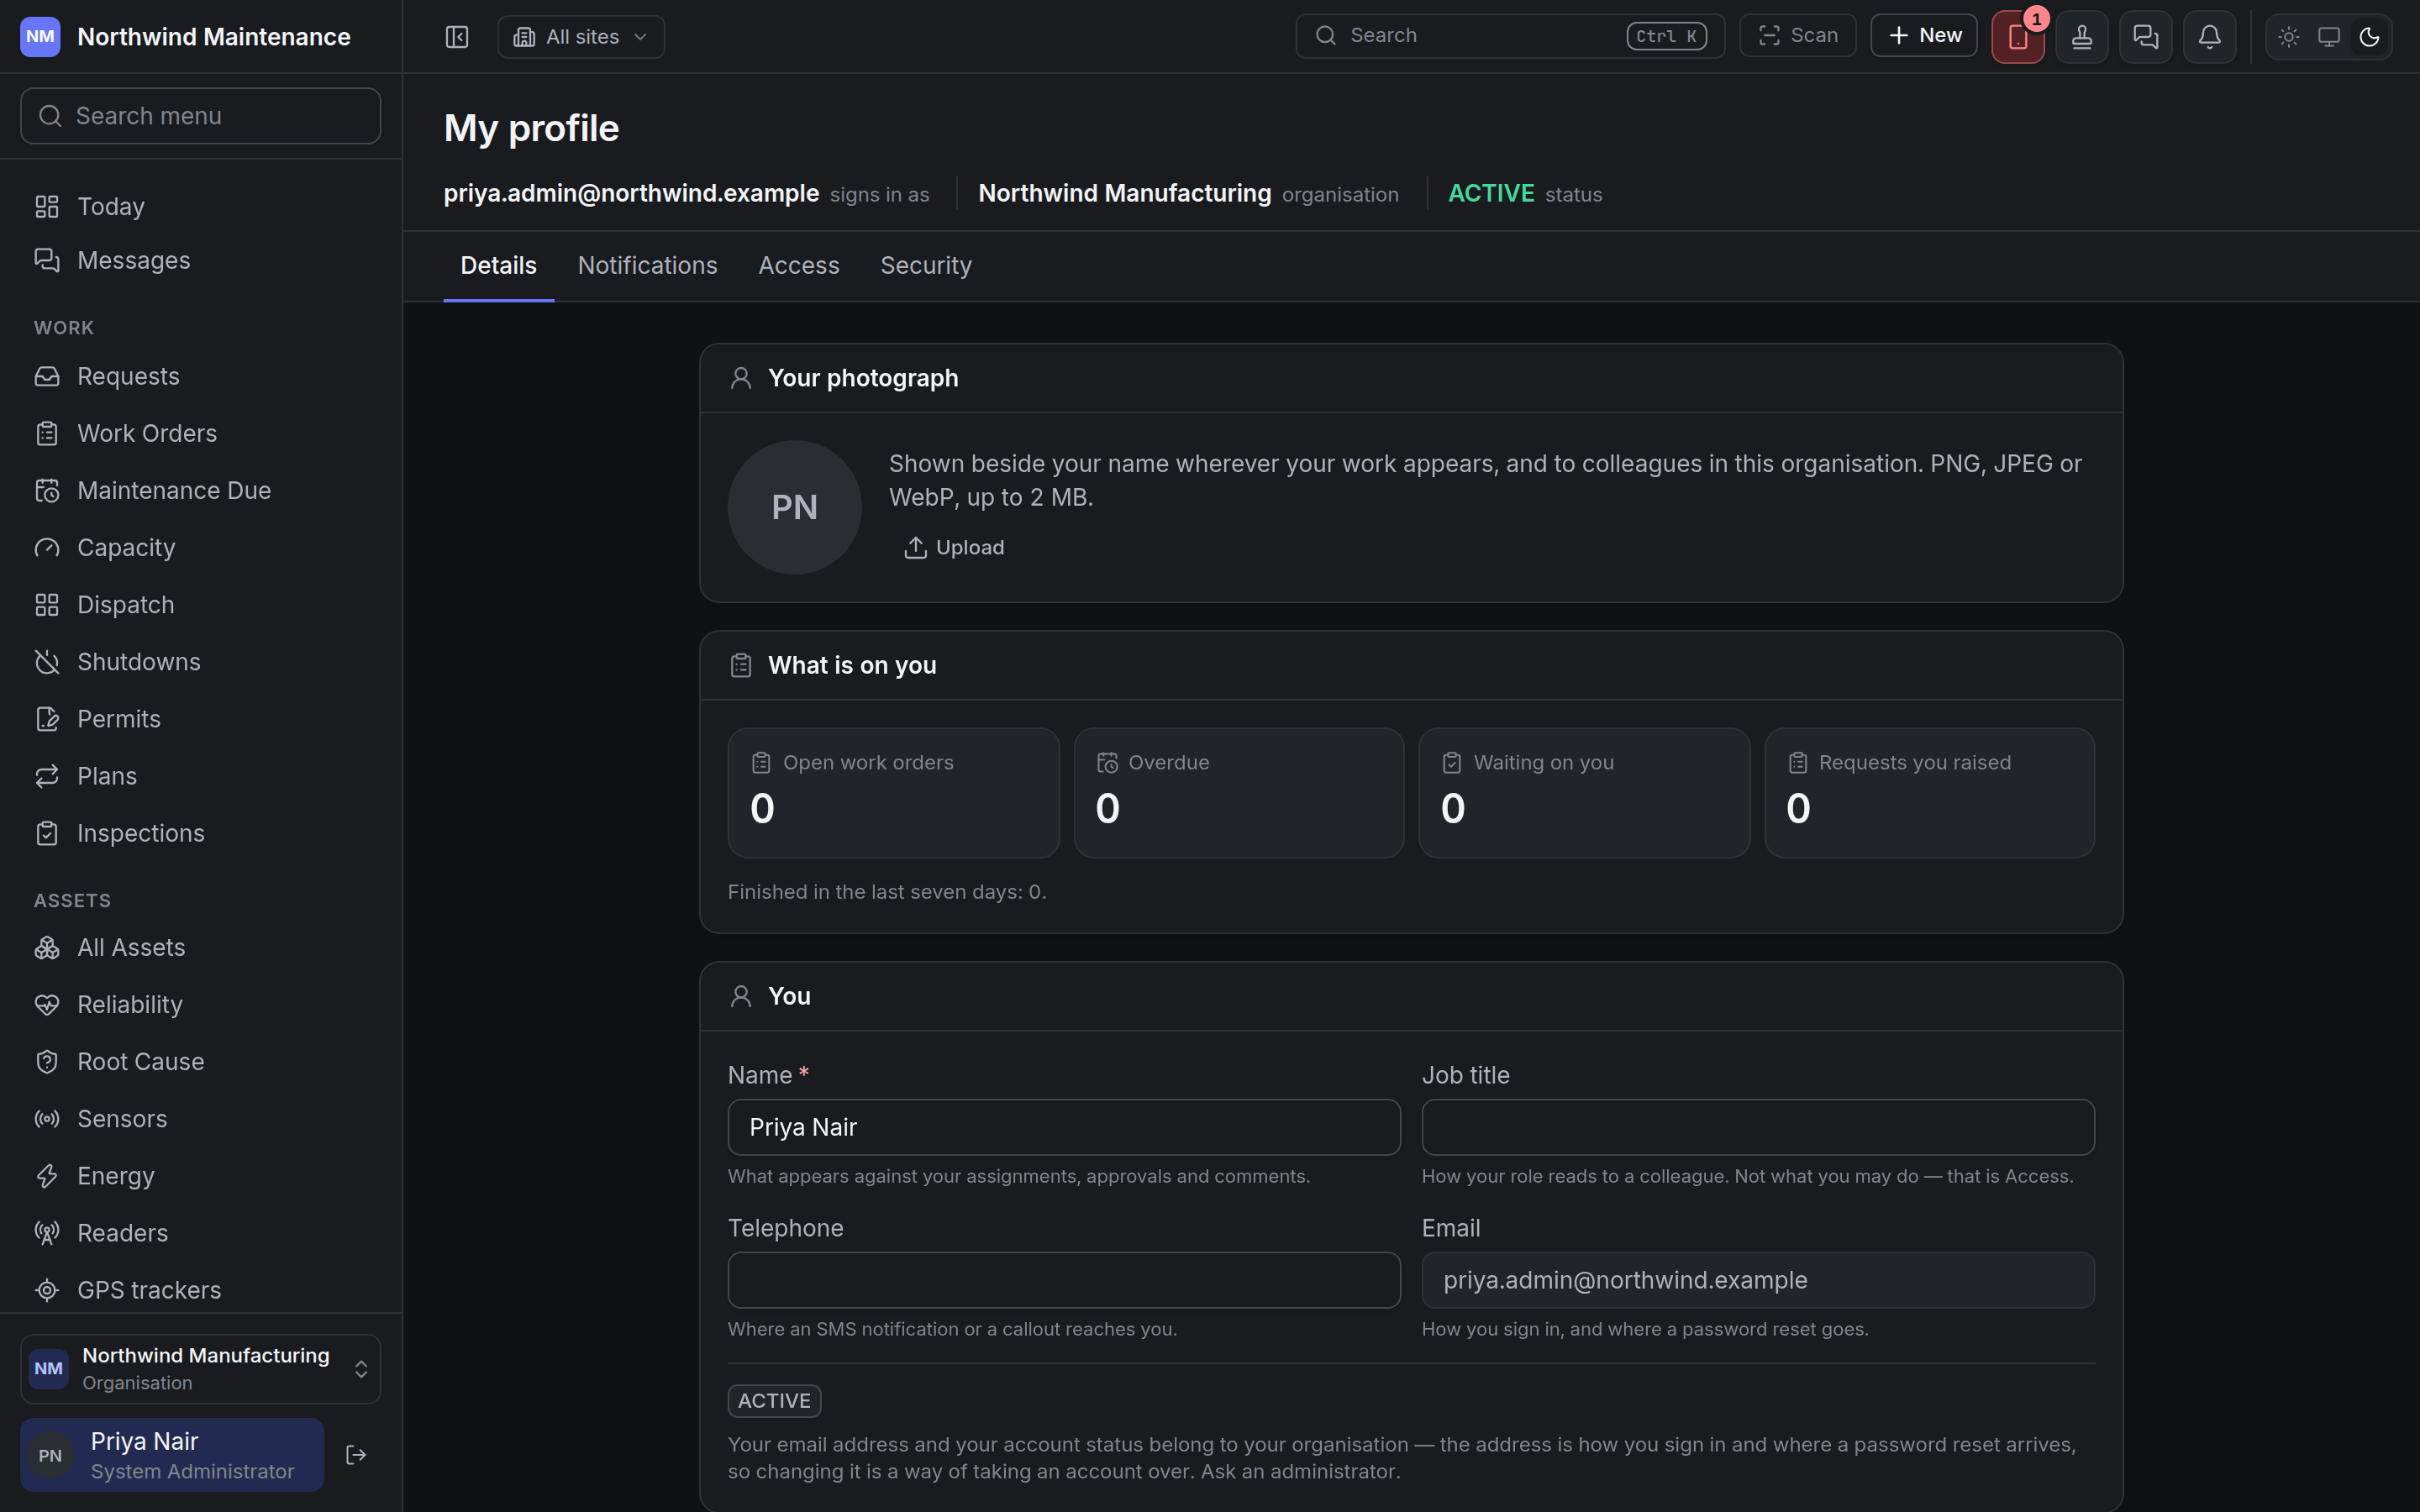Open Priya Nair user profile card
This screenshot has height=1512, width=2420.
click(x=172, y=1455)
